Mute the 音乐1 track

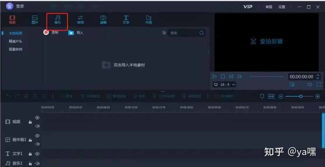click(x=37, y=163)
